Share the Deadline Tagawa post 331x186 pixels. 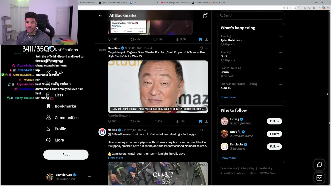pos(206,121)
